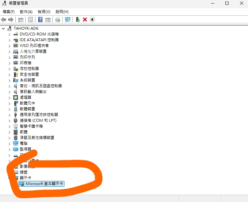Select the 安全性裝置 tree item

click(29, 74)
